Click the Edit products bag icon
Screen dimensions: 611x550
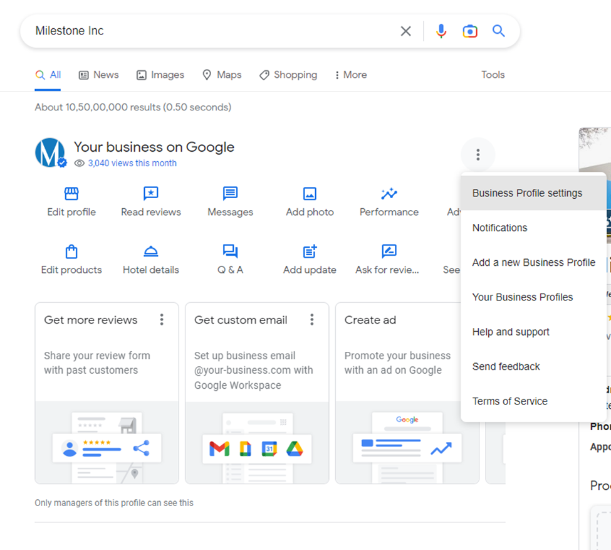tap(71, 251)
